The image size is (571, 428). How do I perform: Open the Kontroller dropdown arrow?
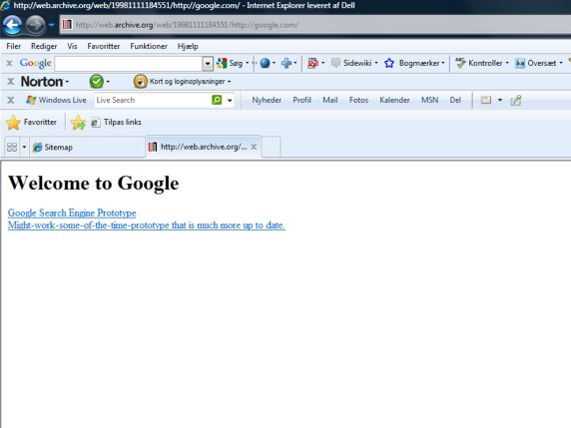507,63
